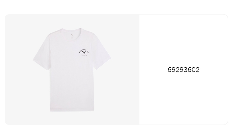
Task: Click the grey background right of the T-shirt
Action: click(x=125, y=70)
